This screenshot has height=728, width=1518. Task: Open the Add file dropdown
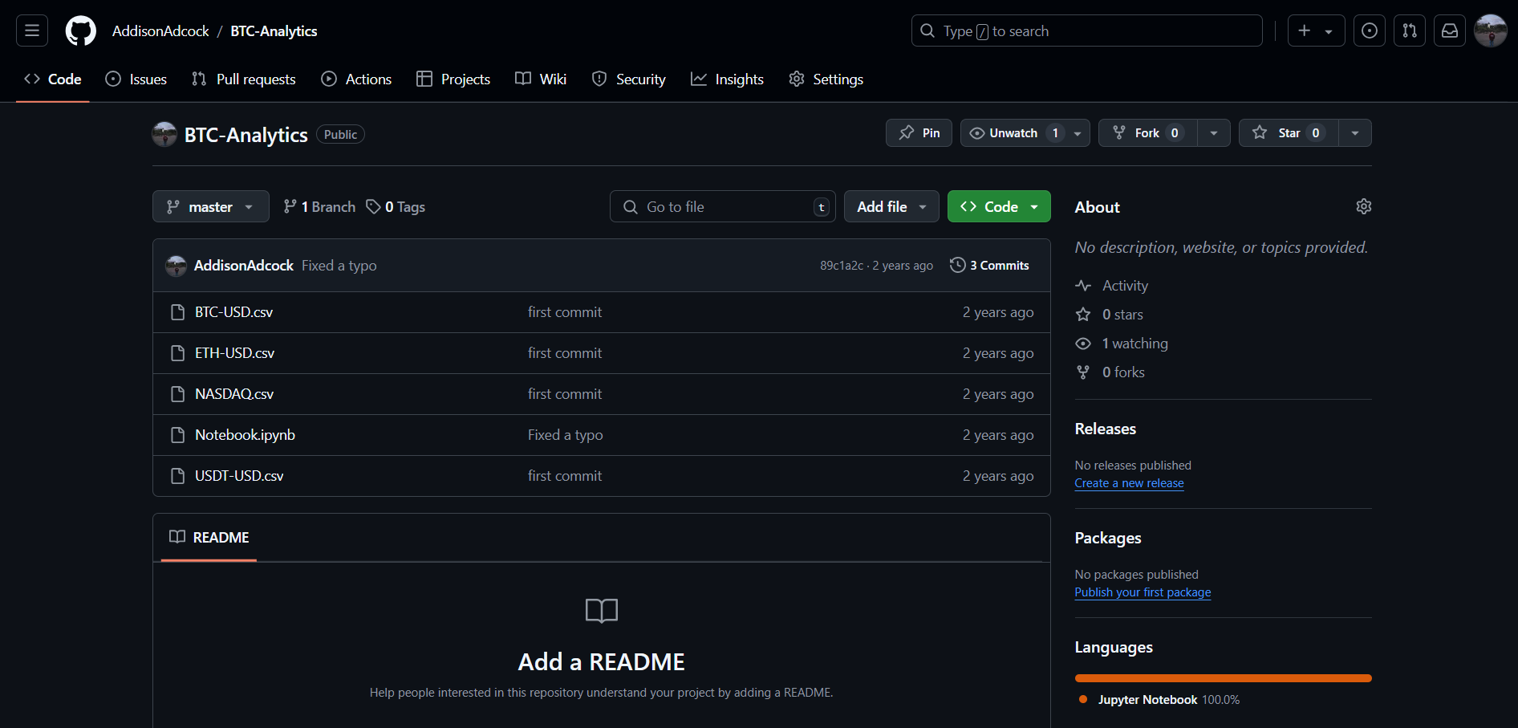[x=891, y=206]
